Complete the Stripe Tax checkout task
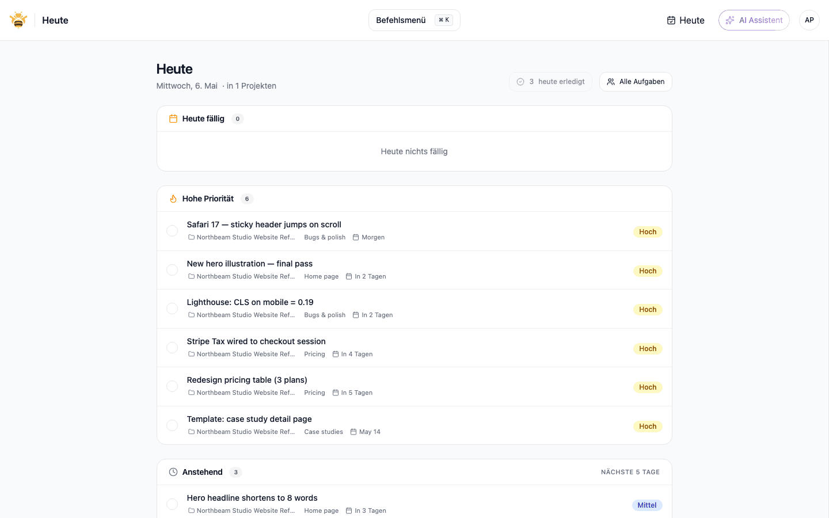The image size is (829, 518). pyautogui.click(x=172, y=348)
